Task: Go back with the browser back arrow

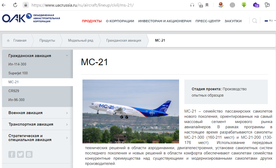Action: coord(4,5)
